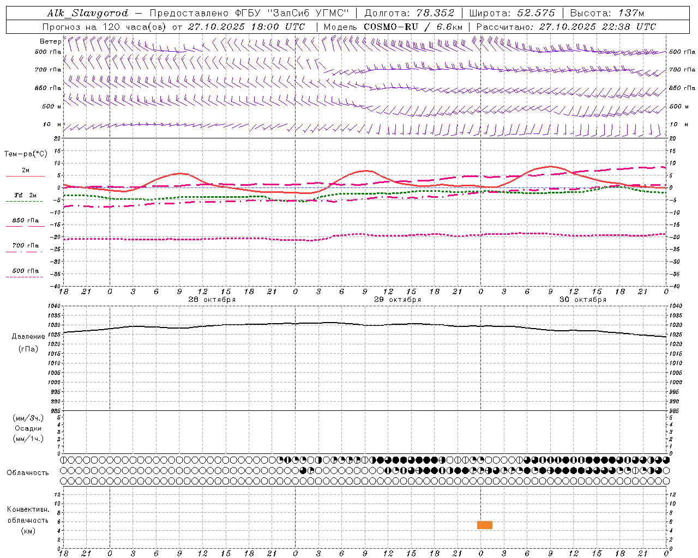
Task: Click the (гПа) pressure unit label
Action: click(x=28, y=349)
